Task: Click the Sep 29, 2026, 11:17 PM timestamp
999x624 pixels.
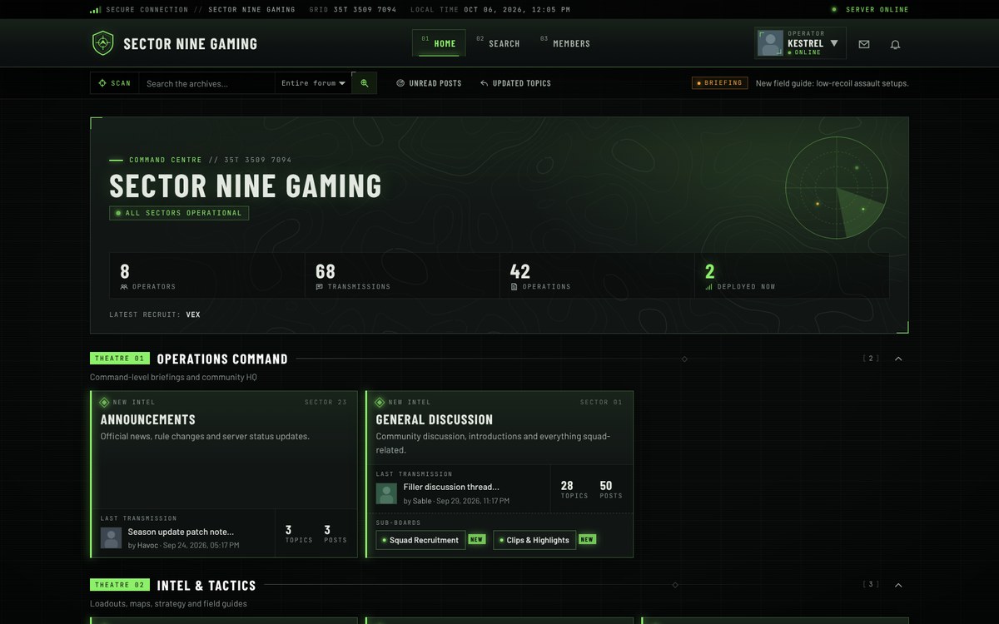Action: [x=473, y=501]
